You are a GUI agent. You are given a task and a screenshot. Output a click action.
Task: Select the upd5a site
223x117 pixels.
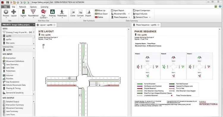pos(9,39)
